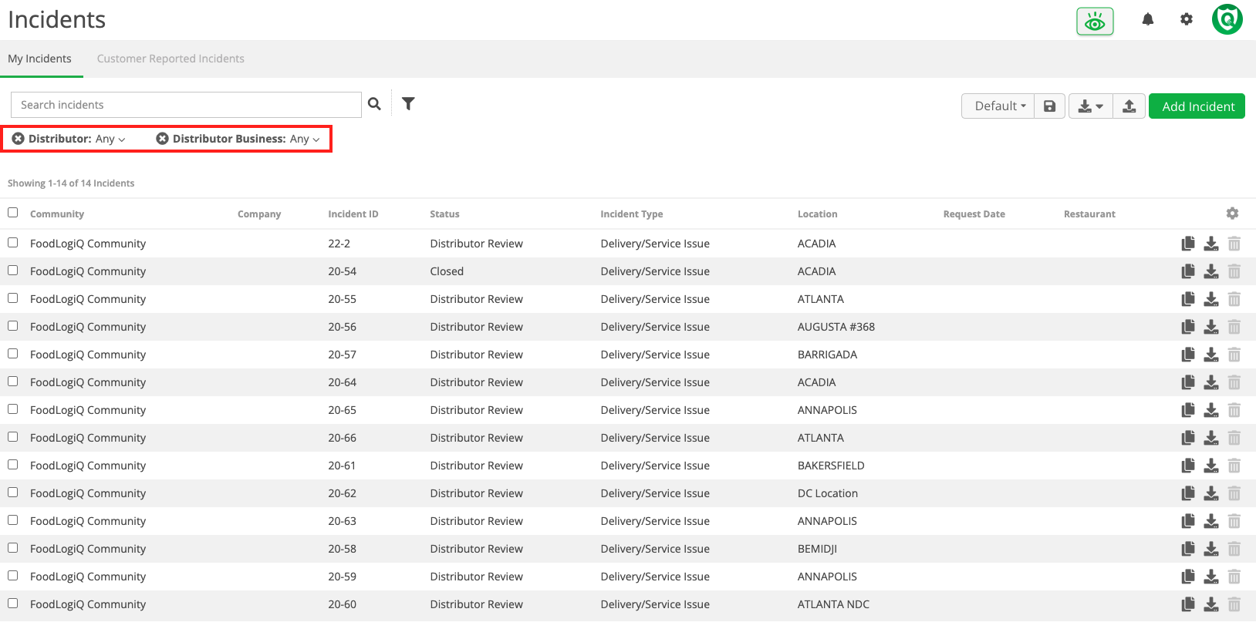1256x639 pixels.
Task: Delete incident 20-59
Action: (1234, 577)
